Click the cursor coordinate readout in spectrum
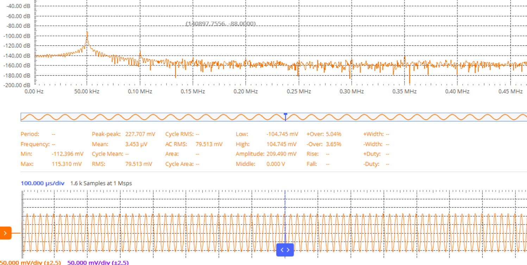 click(x=220, y=24)
